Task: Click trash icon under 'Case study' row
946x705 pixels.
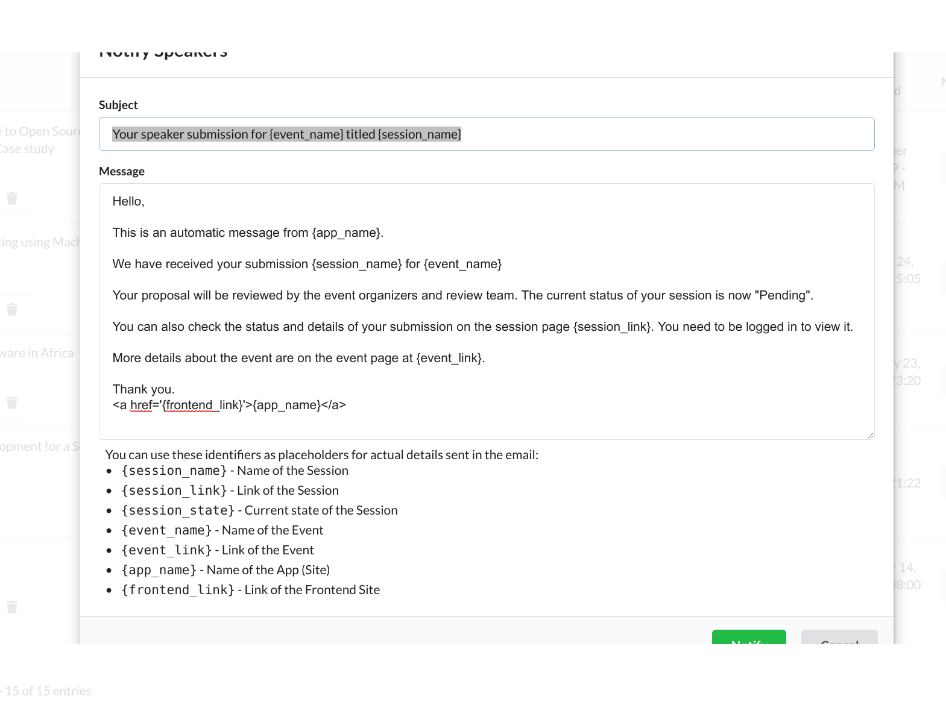Action: 12,198
